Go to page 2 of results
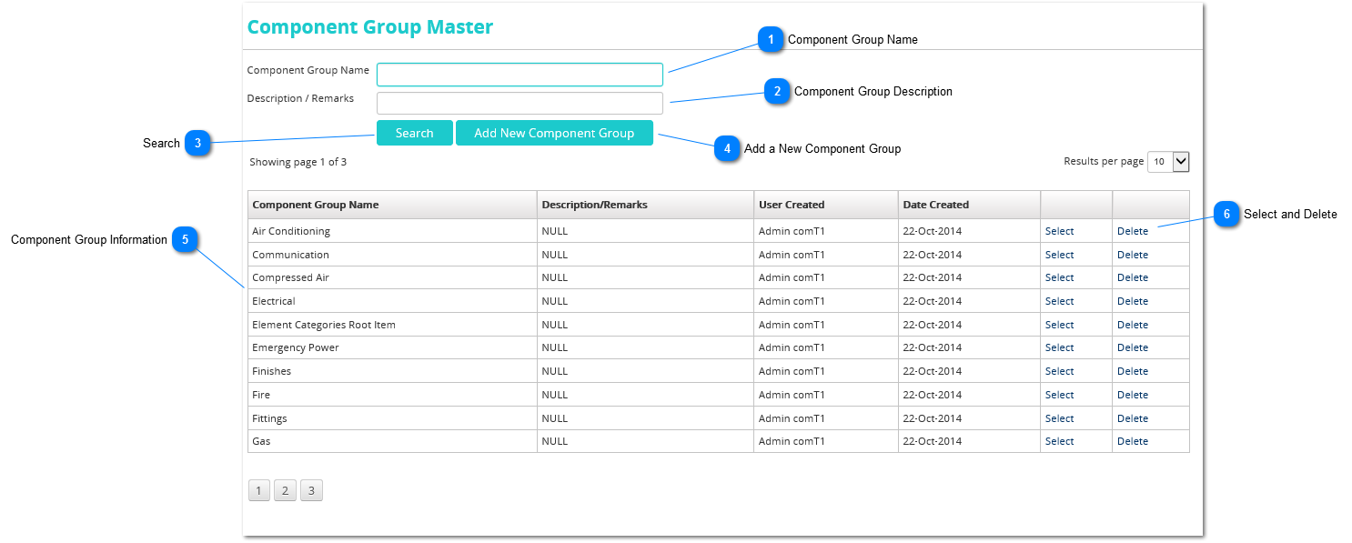Screen dimensions: 1352x543 point(285,489)
